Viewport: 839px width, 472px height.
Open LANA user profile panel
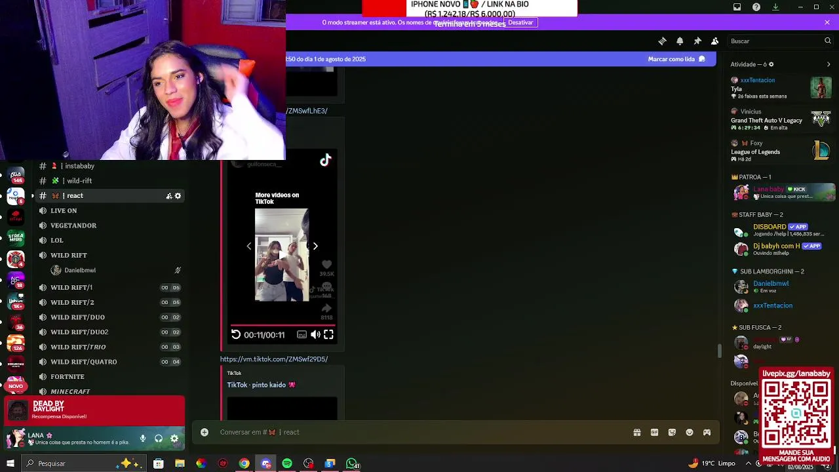69,439
